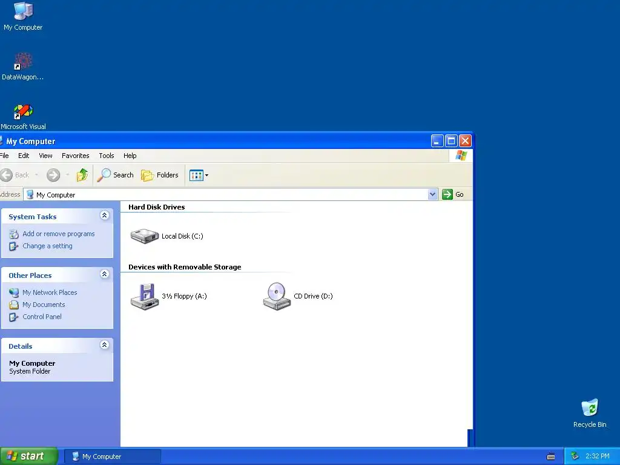
Task: Select the DataWagon desktop shortcut
Action: (23, 66)
